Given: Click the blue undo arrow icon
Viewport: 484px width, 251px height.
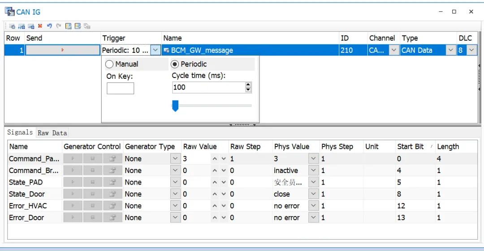Looking at the screenshot, I should (49, 26).
